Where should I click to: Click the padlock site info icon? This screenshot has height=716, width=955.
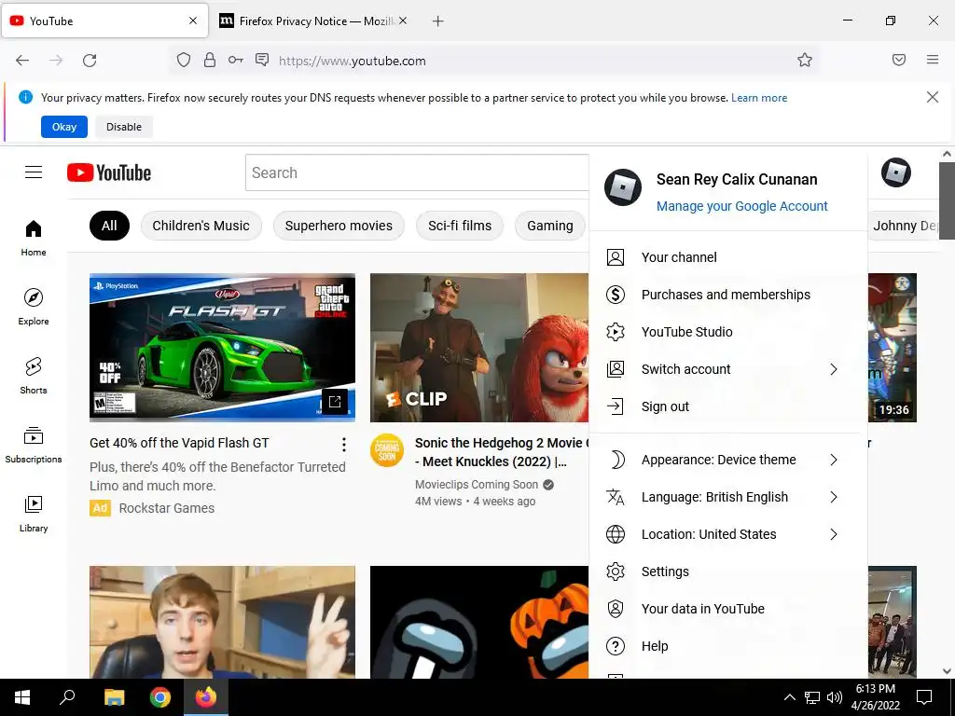tap(210, 60)
